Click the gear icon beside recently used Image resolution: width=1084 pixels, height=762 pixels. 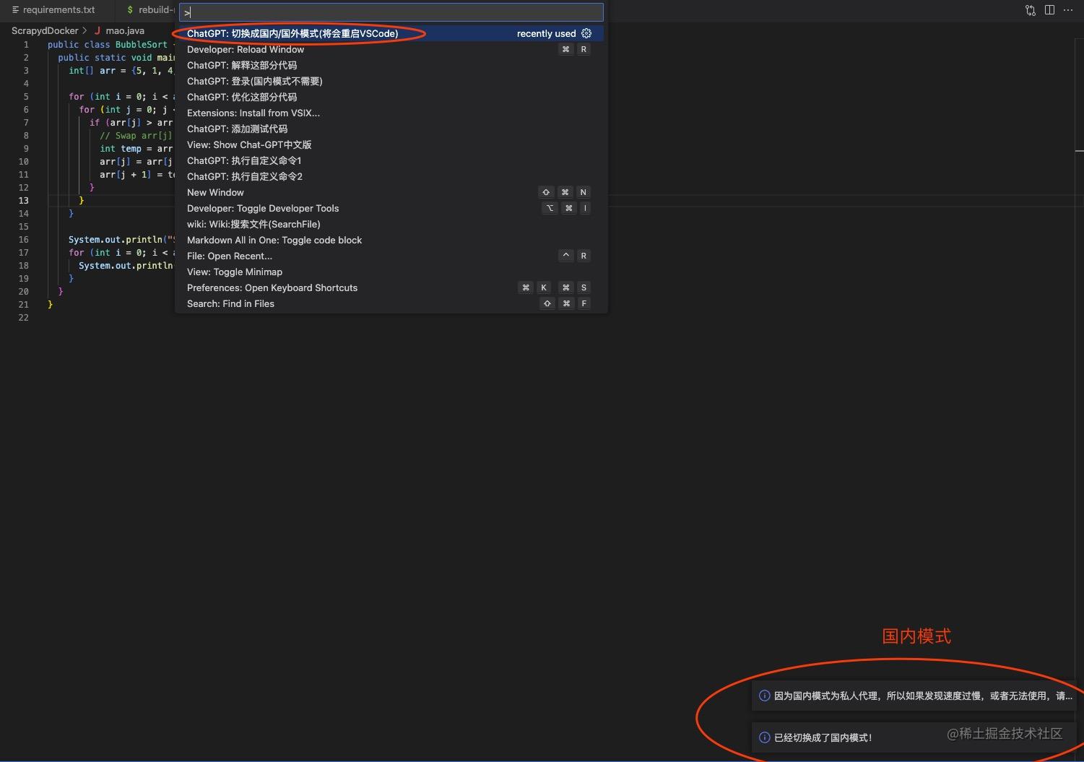[586, 33]
